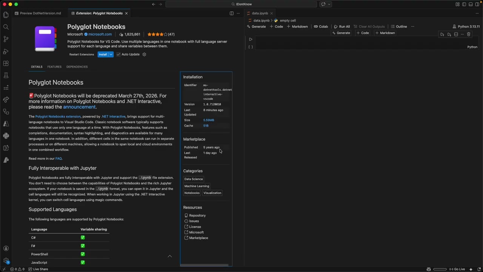Image resolution: width=483 pixels, height=272 pixels.
Task: Click Outline in the notebook toolbar
Action: (399, 26)
